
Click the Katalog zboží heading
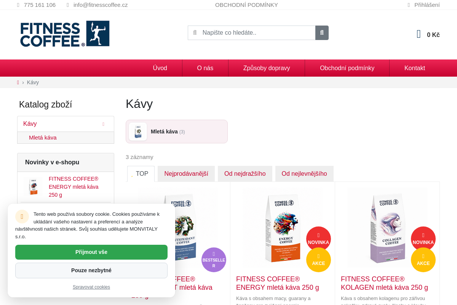click(x=45, y=104)
